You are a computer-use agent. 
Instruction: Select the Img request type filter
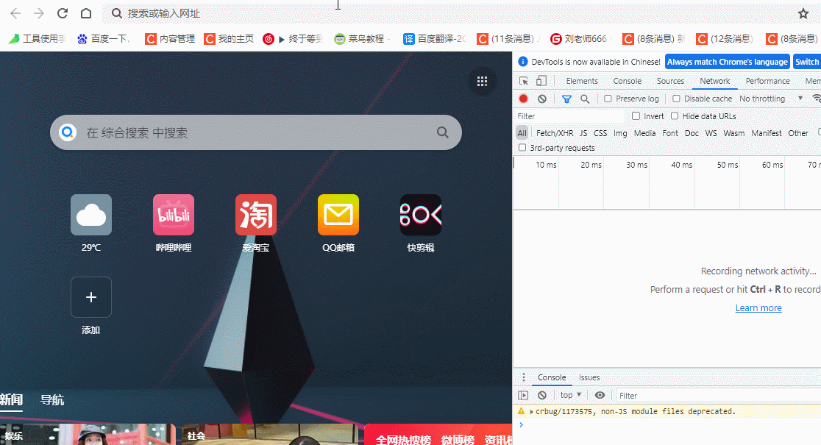pyautogui.click(x=620, y=133)
